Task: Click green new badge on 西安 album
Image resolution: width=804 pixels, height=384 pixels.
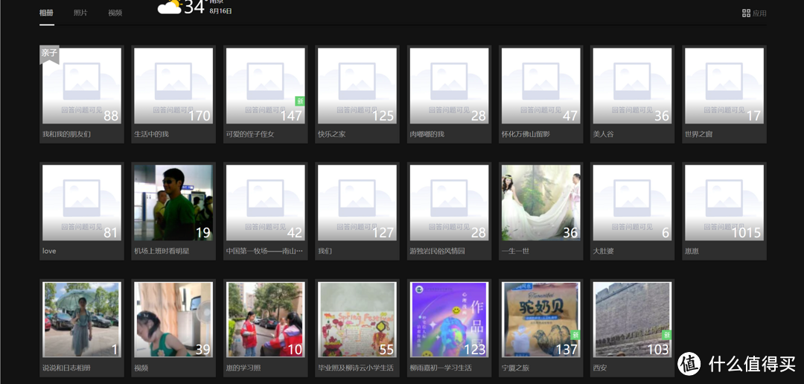Action: point(667,335)
